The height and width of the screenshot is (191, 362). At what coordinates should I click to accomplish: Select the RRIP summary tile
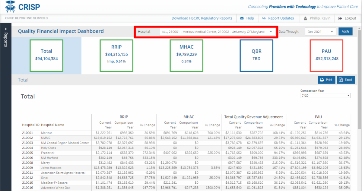116,56
